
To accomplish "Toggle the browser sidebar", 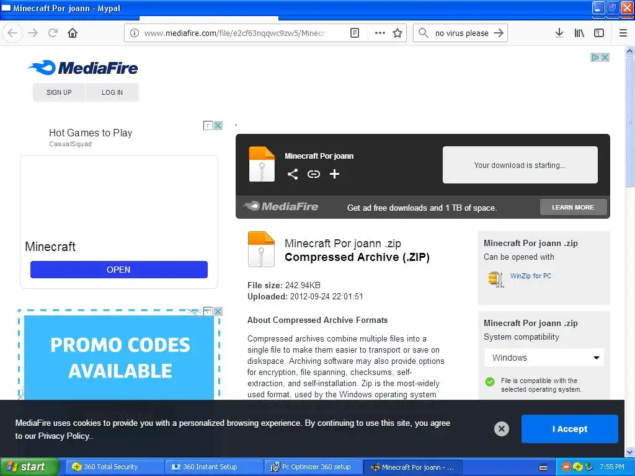I will click(599, 33).
